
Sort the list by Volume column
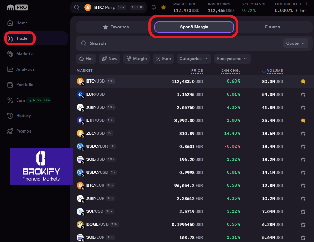point(274,71)
